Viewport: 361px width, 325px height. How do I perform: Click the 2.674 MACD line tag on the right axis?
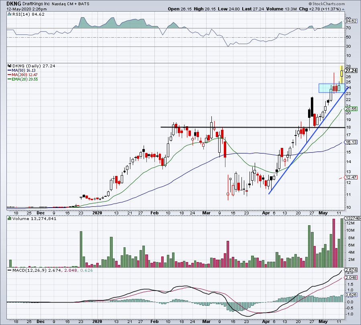point(351,270)
